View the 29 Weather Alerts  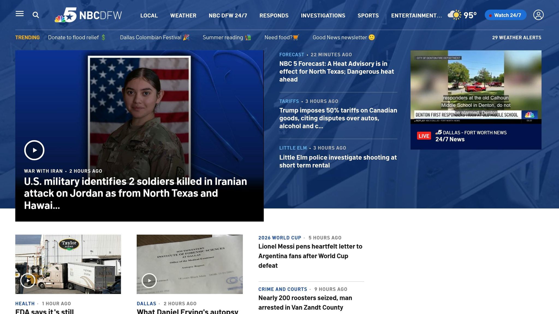[x=516, y=38]
